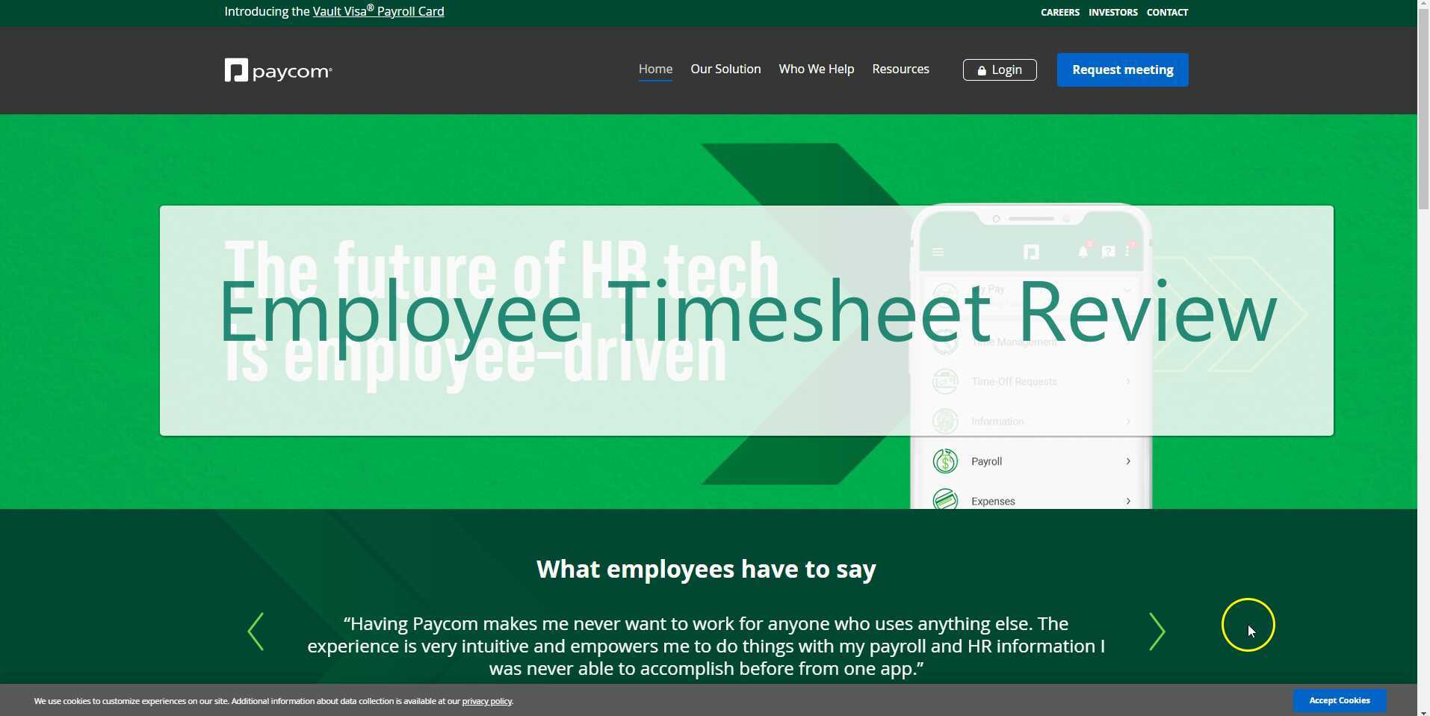Open the Who We Help menu

816,69
